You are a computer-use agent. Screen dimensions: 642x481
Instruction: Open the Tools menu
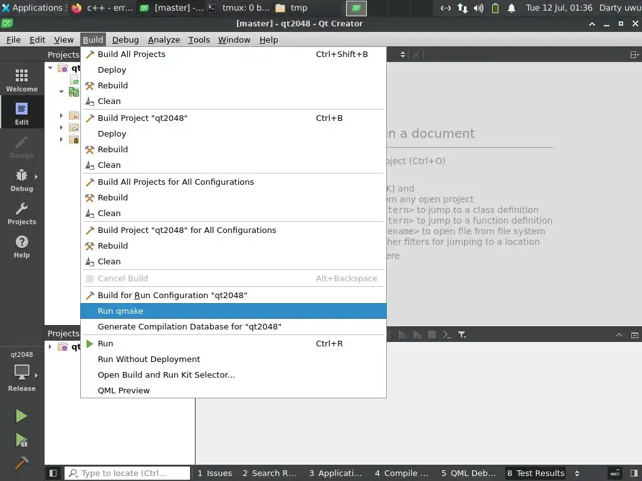[199, 39]
